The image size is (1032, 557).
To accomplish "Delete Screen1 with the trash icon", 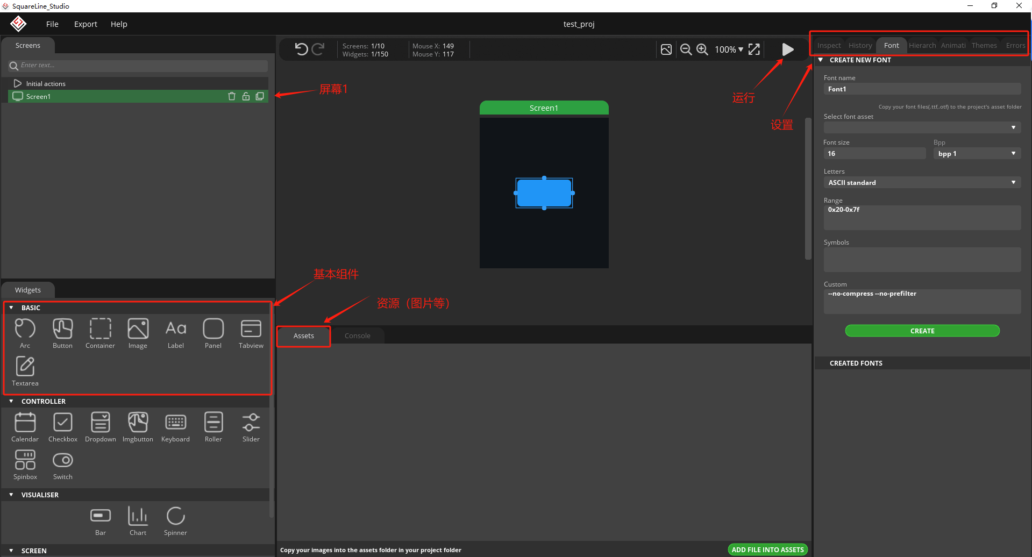I will pyautogui.click(x=232, y=96).
